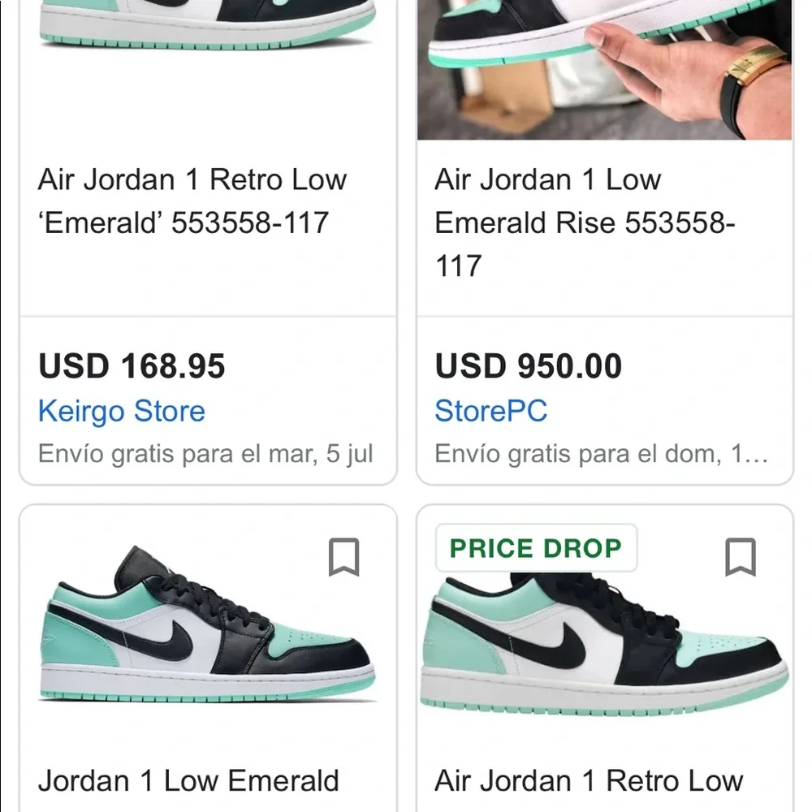The image size is (812, 812).
Task: Click the USD 168.95 price
Action: 132,366
